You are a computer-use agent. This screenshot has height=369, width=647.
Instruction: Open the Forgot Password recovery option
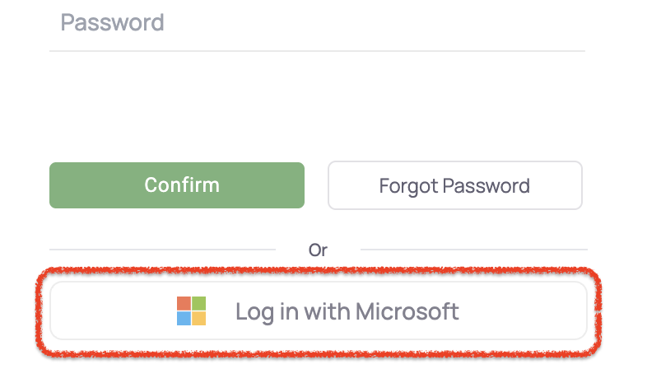tap(454, 185)
